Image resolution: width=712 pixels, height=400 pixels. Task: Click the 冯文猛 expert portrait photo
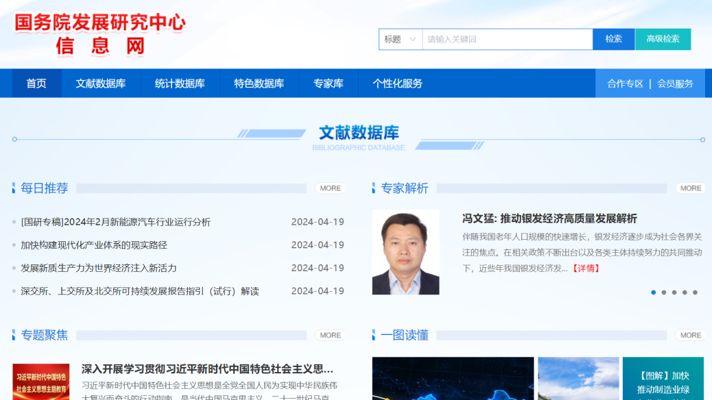pos(405,252)
